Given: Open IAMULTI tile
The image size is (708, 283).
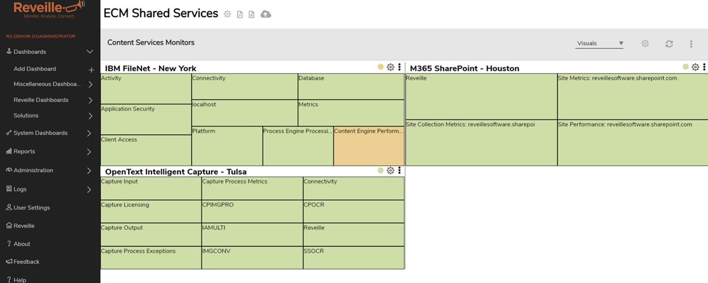Looking at the screenshot, I should click(252, 235).
